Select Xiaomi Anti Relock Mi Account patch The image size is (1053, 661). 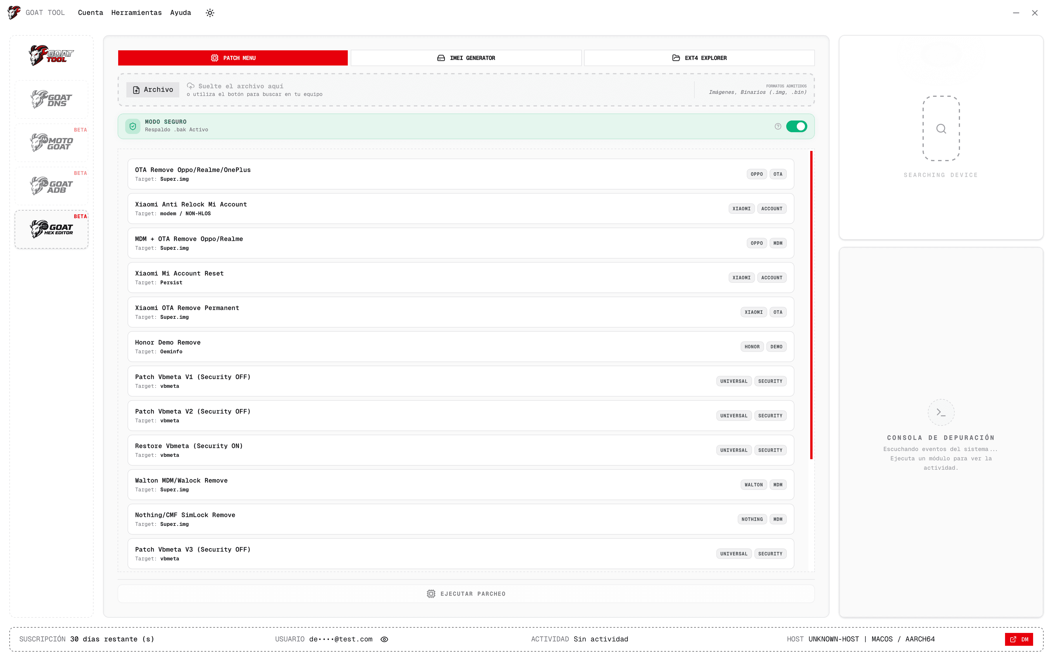point(461,209)
